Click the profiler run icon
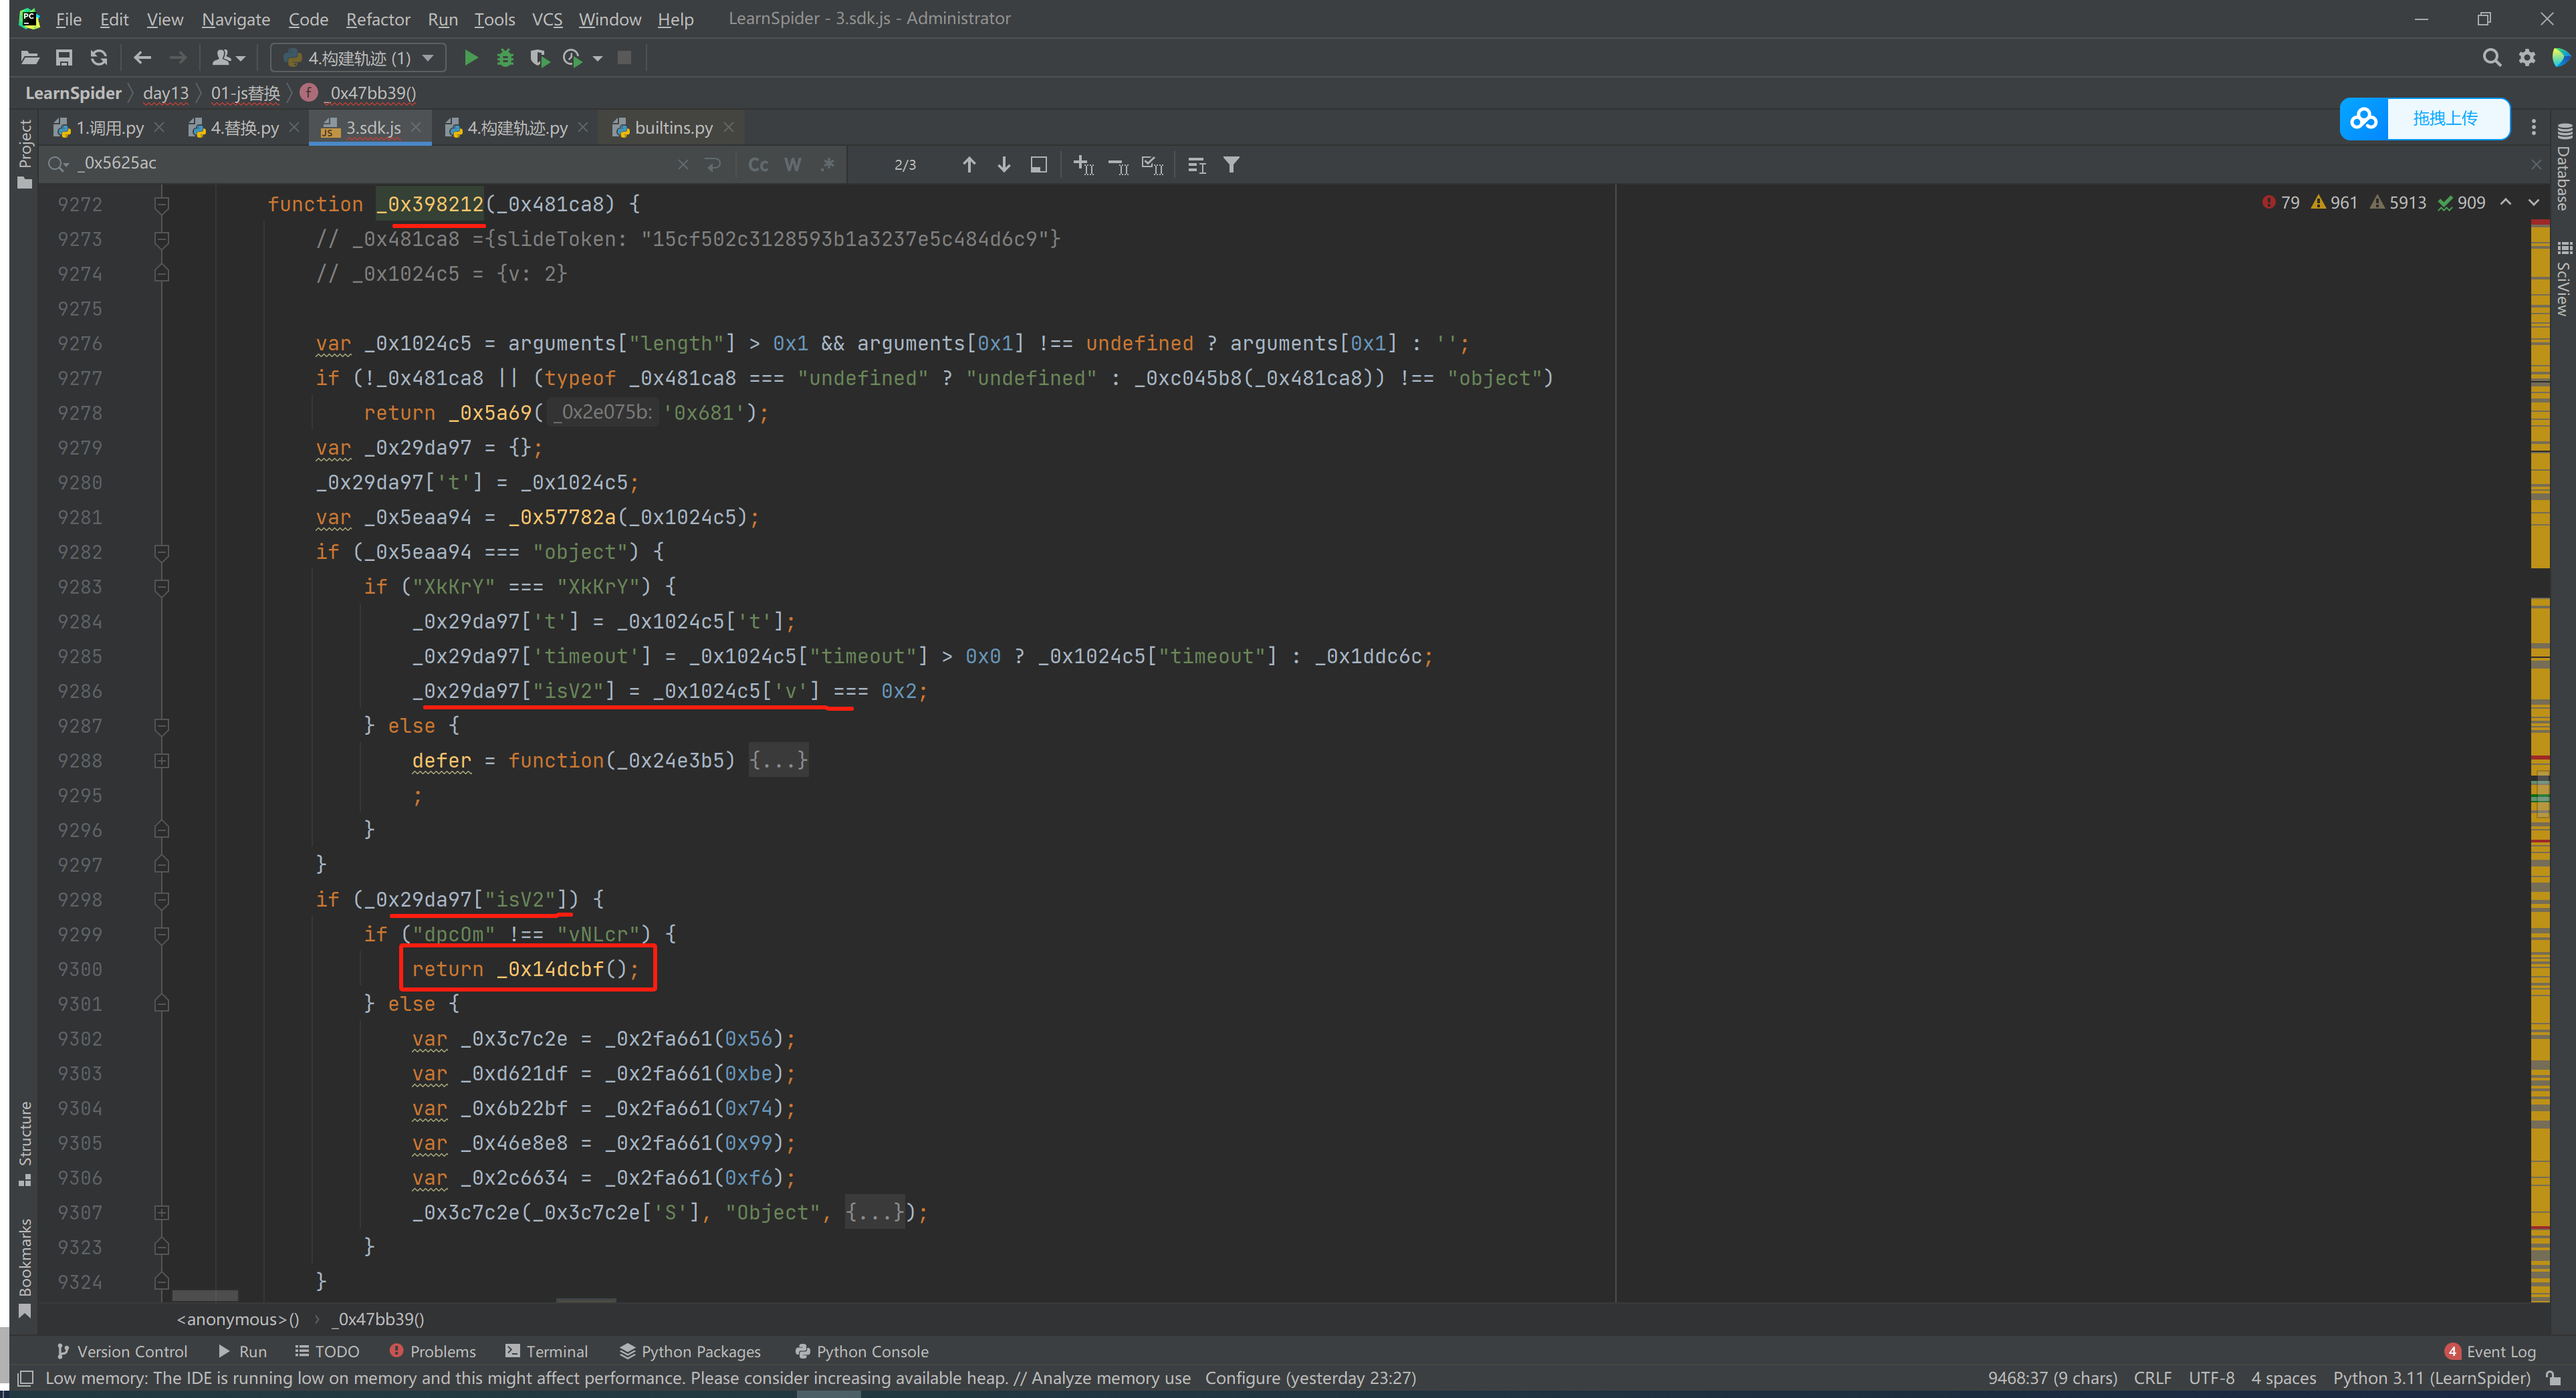This screenshot has height=1398, width=2576. (x=573, y=58)
